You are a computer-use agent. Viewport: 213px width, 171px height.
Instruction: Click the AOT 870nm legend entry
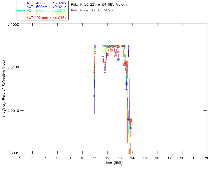click(x=42, y=14)
